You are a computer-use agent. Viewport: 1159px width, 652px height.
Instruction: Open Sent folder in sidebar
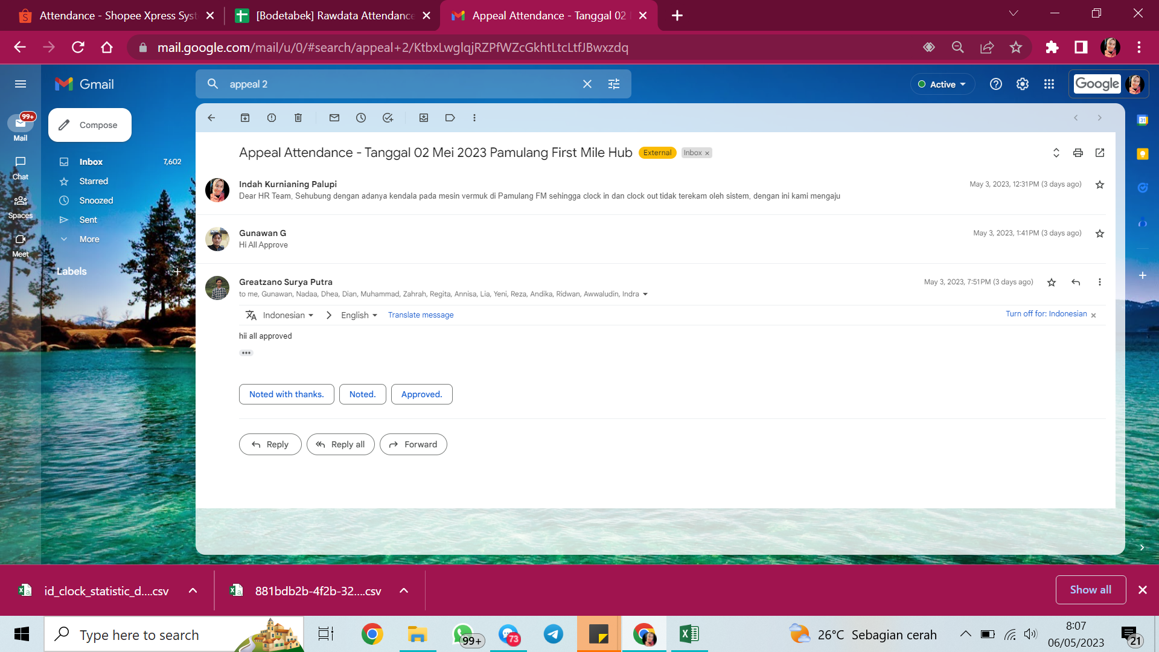88,220
